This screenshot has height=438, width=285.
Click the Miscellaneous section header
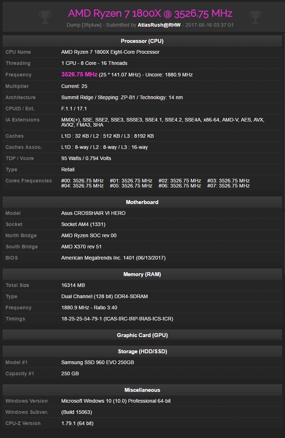click(x=142, y=390)
